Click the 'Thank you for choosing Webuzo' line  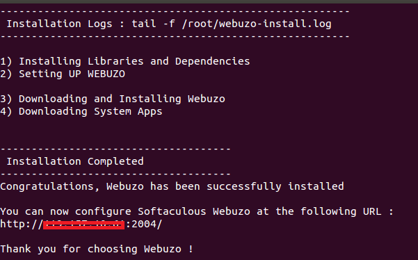click(x=97, y=250)
